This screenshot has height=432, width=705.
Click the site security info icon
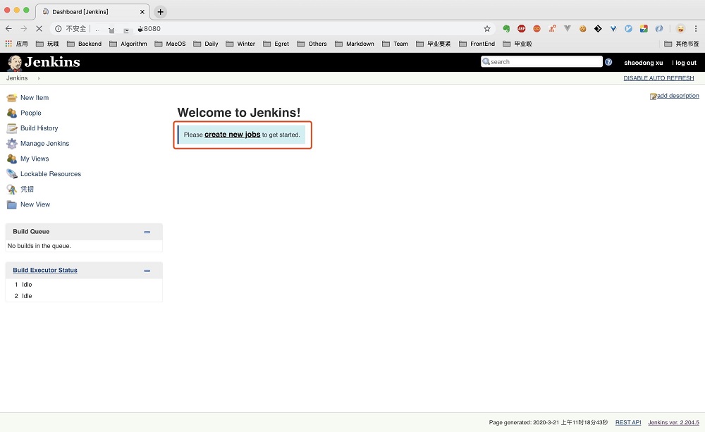[x=58, y=28]
